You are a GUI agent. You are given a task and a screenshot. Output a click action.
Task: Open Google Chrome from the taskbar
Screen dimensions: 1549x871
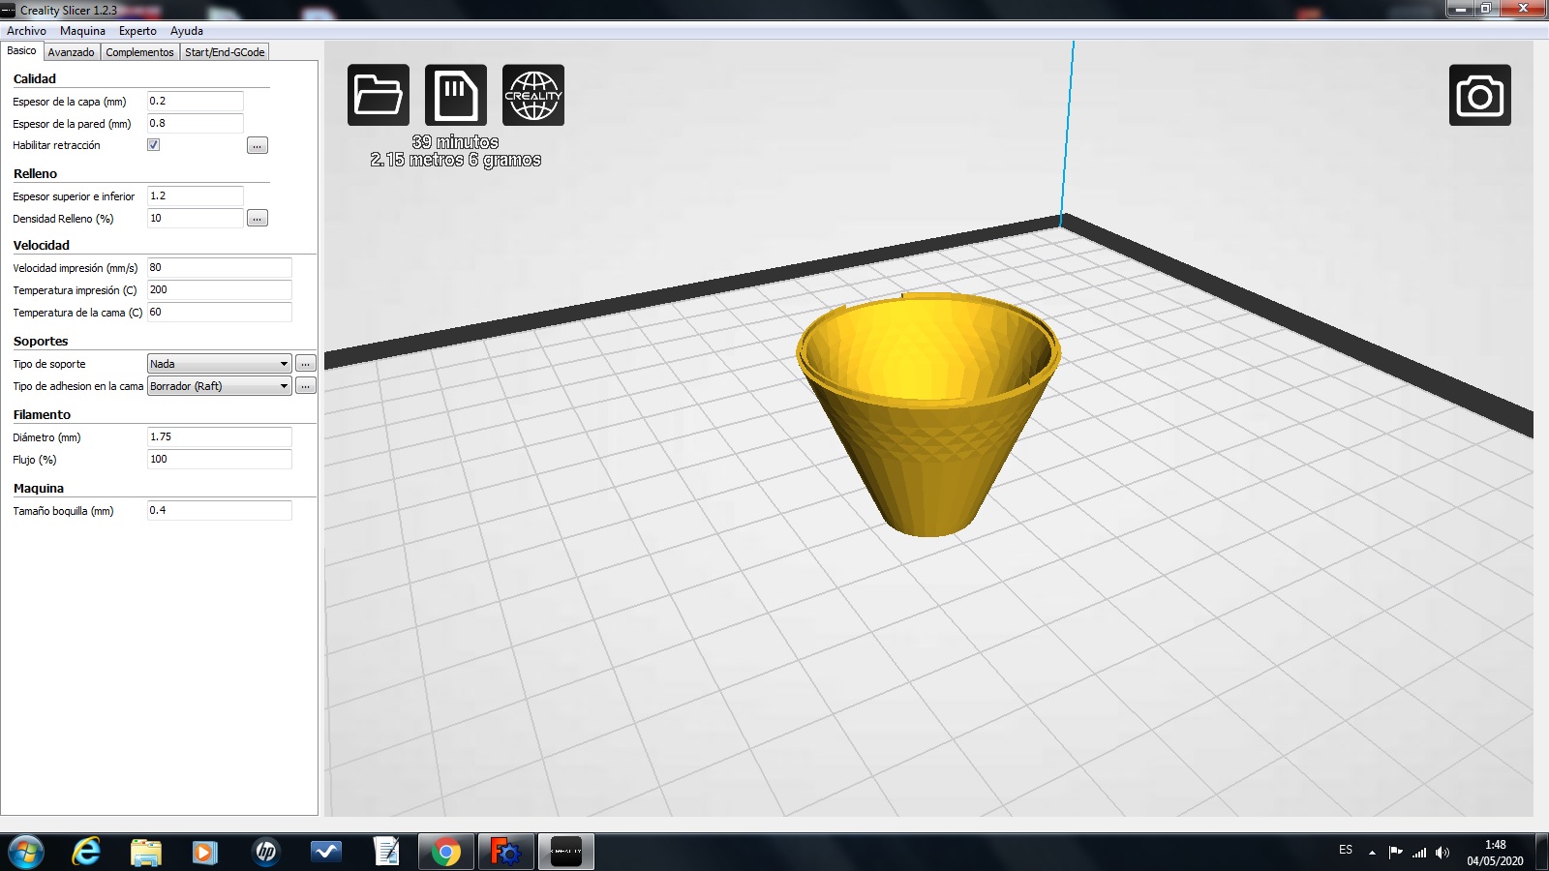click(x=446, y=852)
